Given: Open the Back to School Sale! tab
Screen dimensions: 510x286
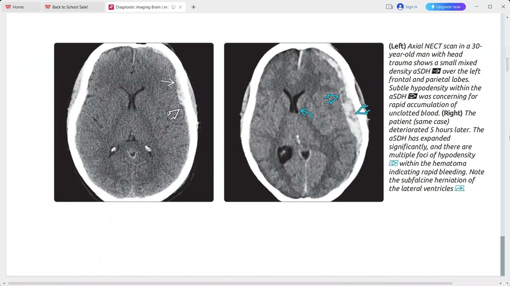Looking at the screenshot, I should [x=70, y=7].
